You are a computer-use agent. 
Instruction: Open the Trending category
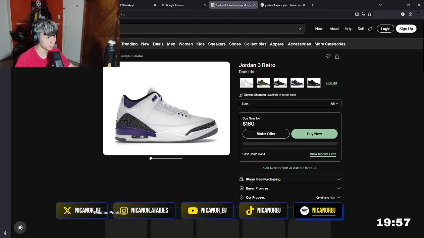[129, 44]
